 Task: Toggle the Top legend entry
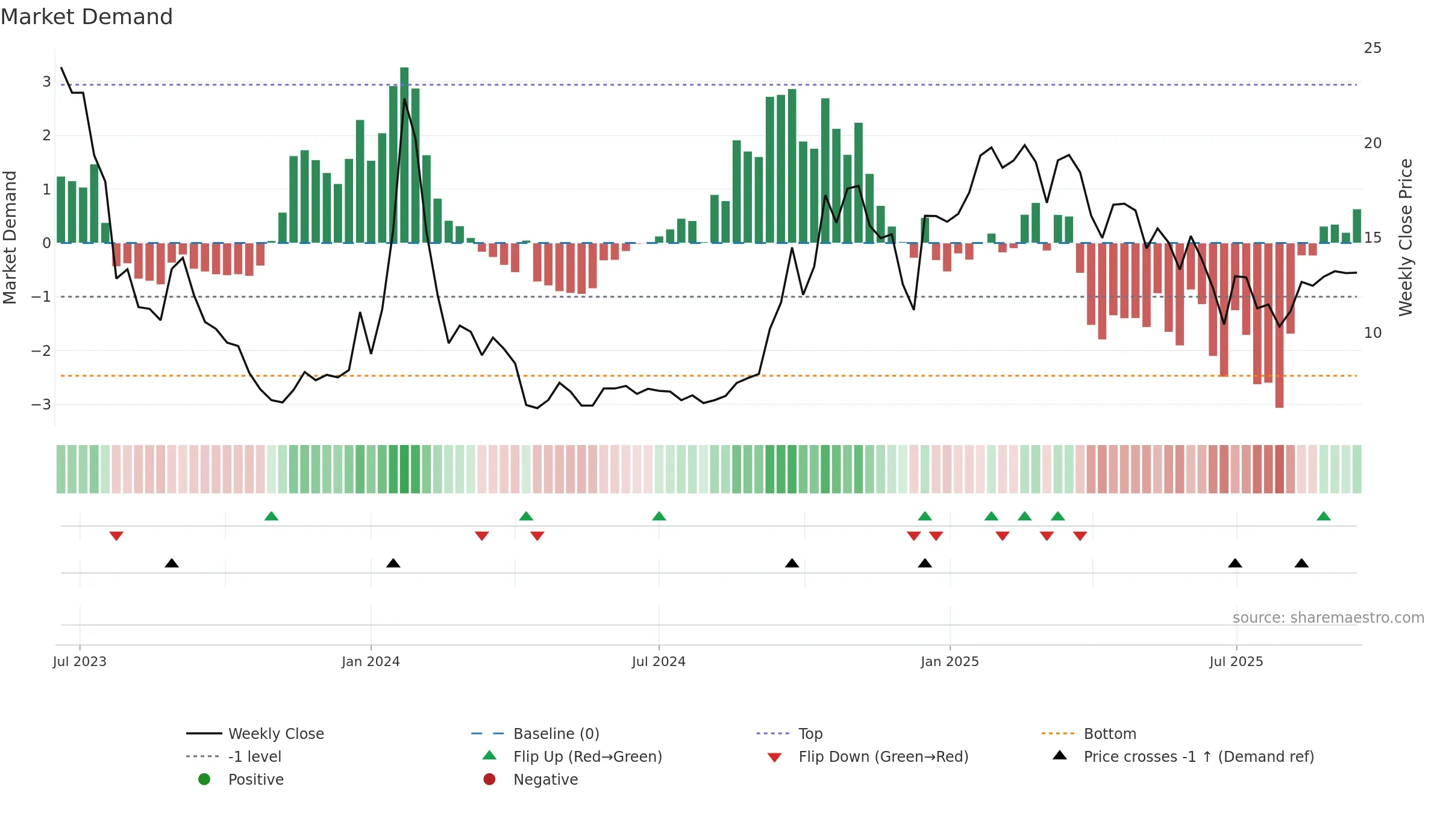[789, 734]
